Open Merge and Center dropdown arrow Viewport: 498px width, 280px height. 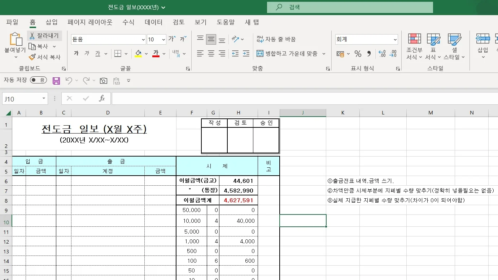[324, 54]
